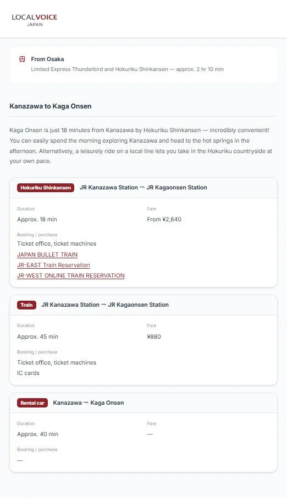Screen dimensions: 287x500
Task: Open the JAPAN BULLET TRAIN link
Action: (47, 254)
